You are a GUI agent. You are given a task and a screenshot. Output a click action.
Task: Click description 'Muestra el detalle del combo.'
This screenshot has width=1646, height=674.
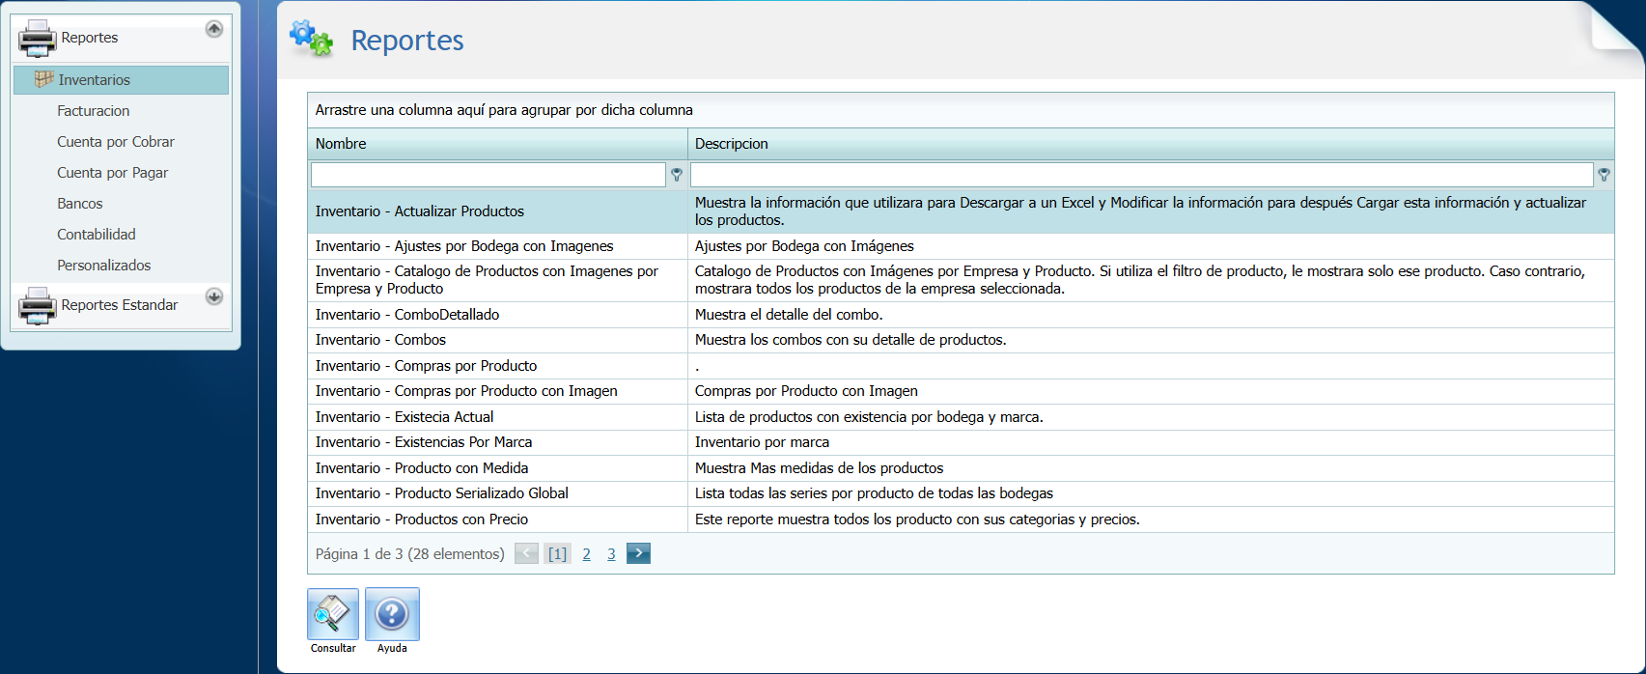[x=789, y=315]
